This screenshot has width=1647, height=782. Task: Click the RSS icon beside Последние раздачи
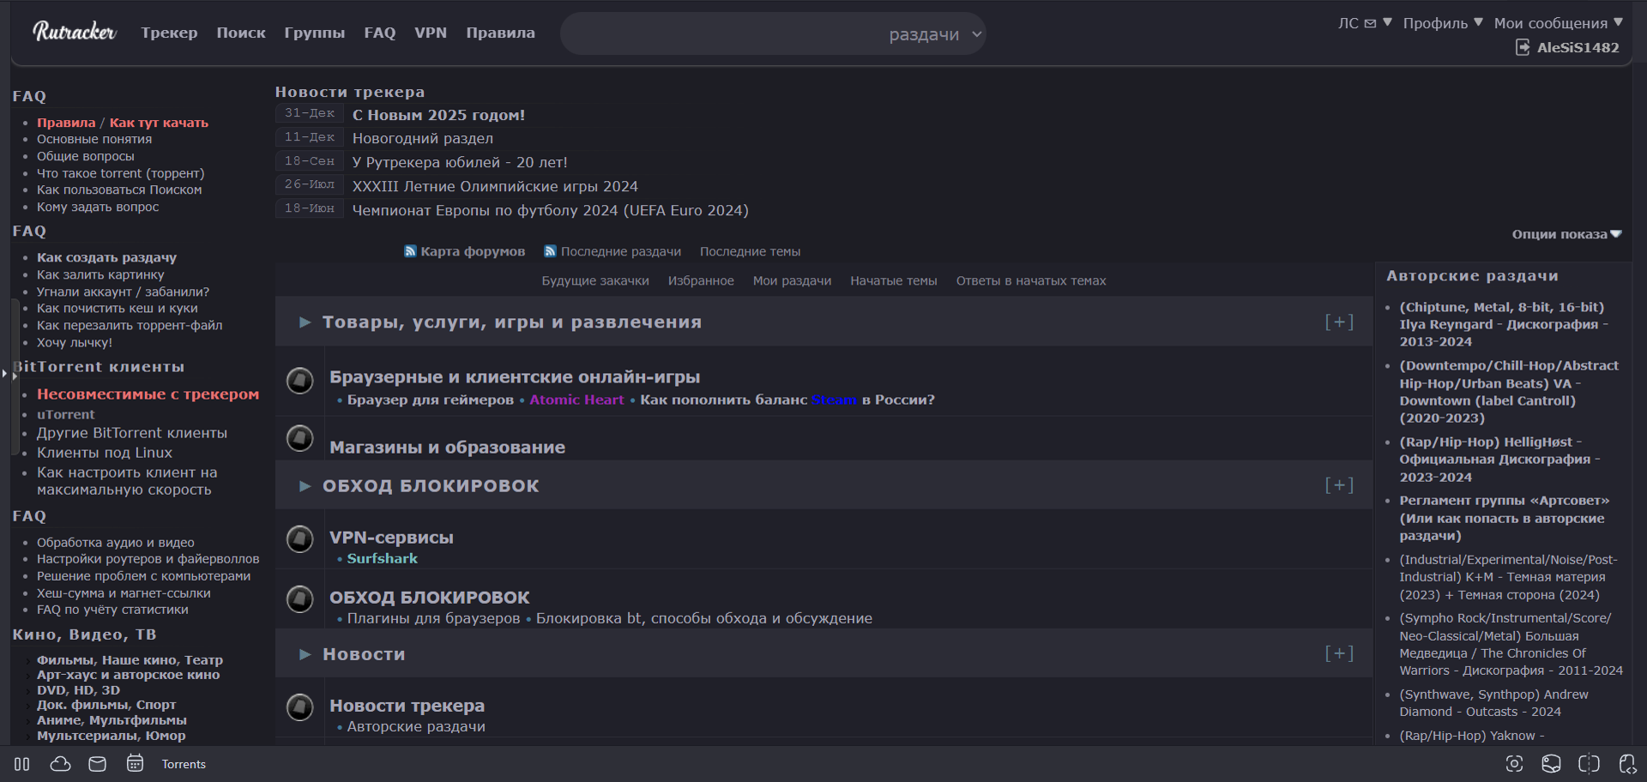tap(550, 250)
